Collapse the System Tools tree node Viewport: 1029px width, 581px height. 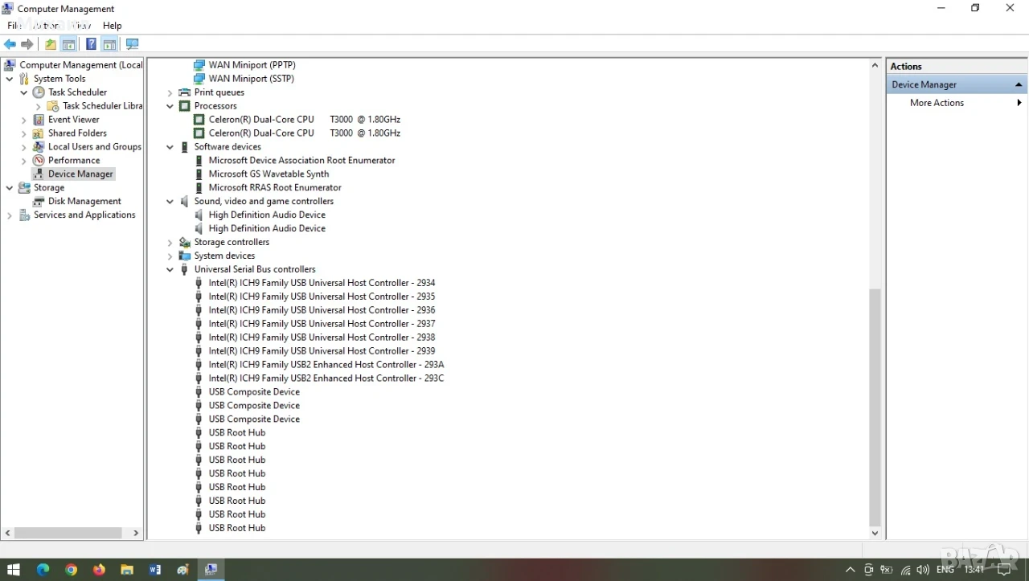point(10,79)
